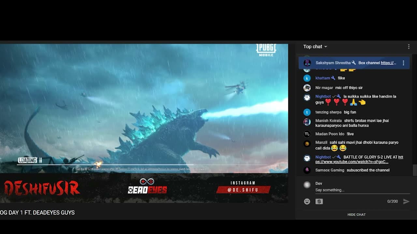Click username 'Sakshyam Shrestha'
Screen dimensions: 417x234
tap(333, 63)
